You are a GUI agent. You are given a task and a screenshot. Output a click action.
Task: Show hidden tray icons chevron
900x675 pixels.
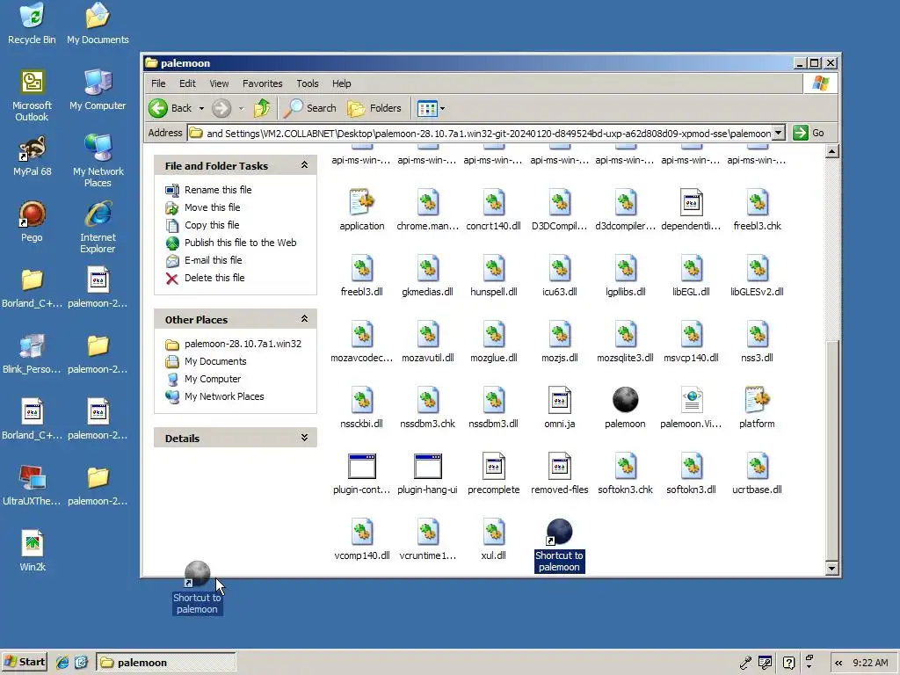coord(838,663)
